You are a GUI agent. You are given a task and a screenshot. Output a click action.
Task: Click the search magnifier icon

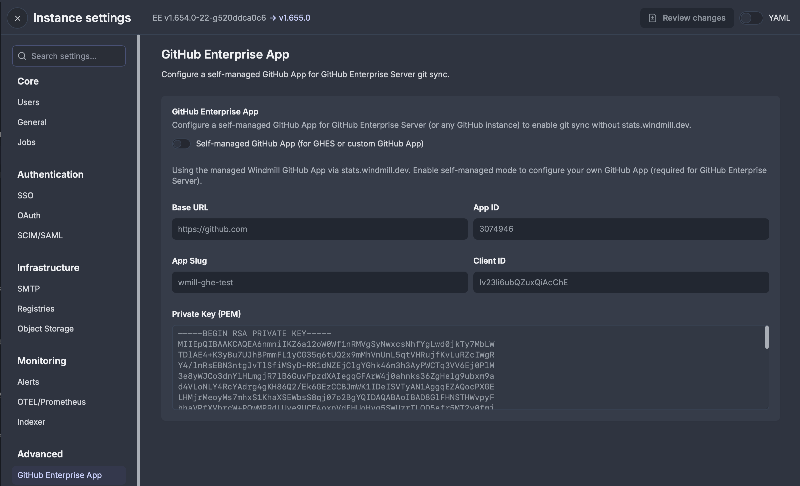point(22,56)
